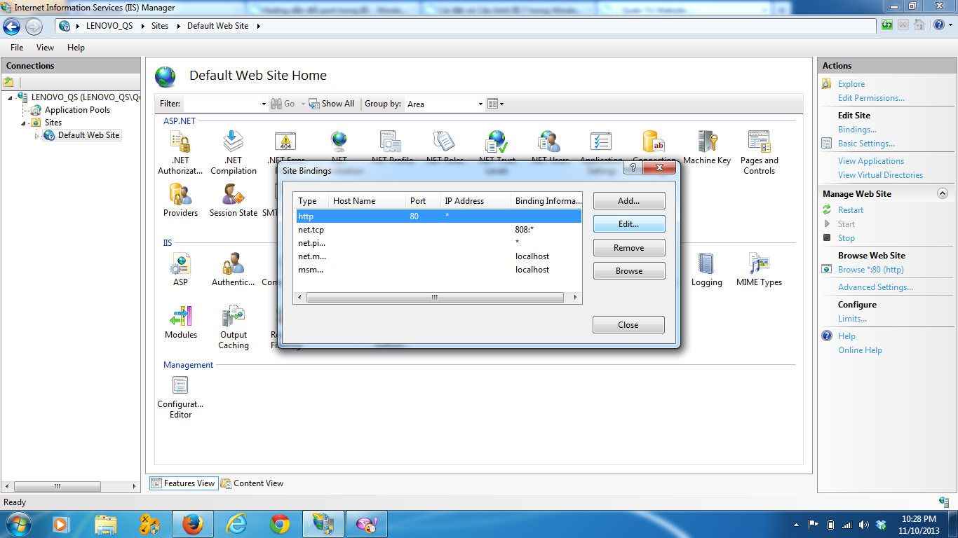Open Output Caching feature icon
This screenshot has width=958, height=538.
[x=234, y=316]
